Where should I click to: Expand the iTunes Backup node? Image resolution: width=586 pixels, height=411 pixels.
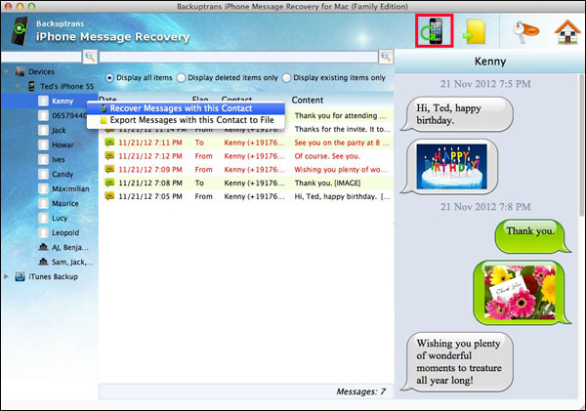(7, 276)
